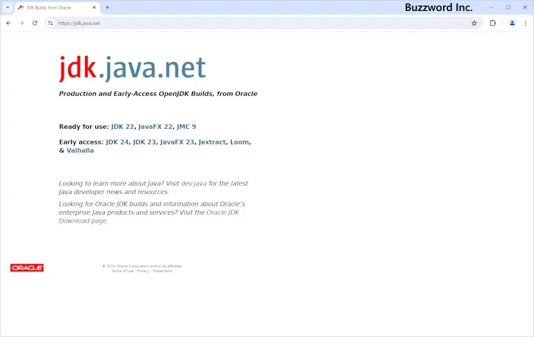Open the JDK 24 early access link
Screen dimensions: 534x337
coord(117,142)
